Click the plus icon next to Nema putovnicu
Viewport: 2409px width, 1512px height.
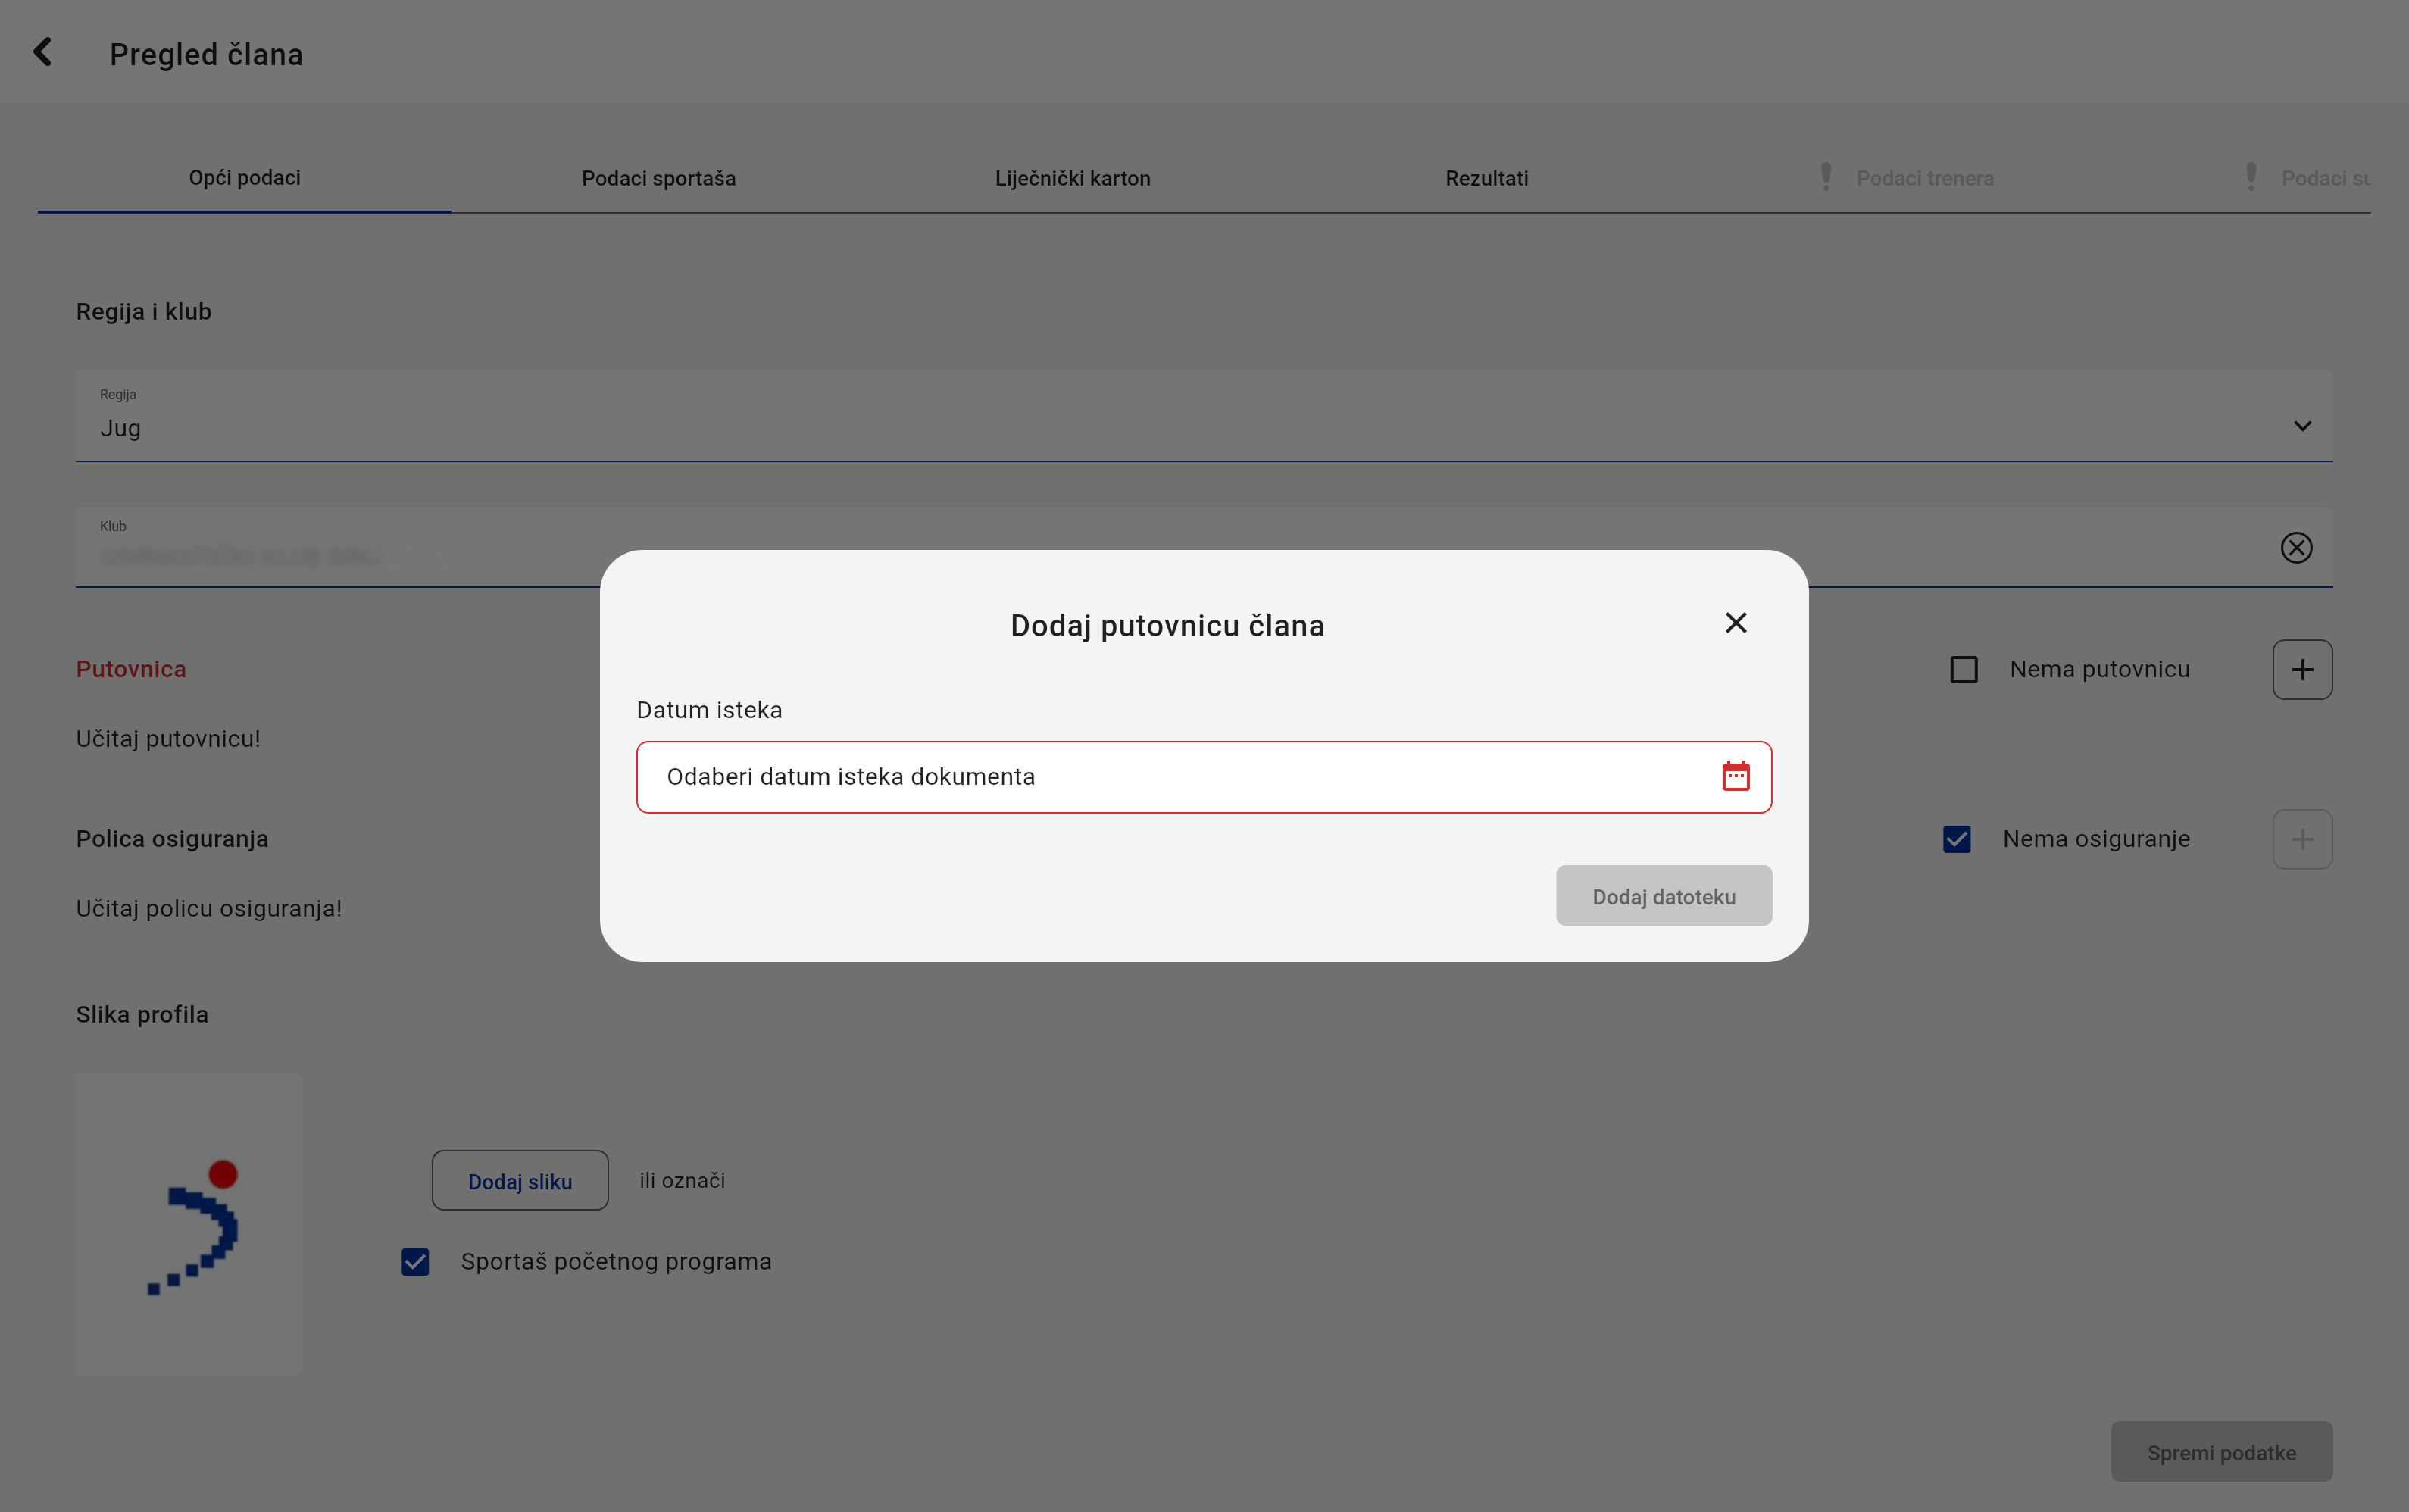point(2302,670)
